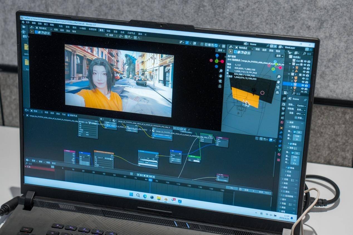
Task: Select wireframe shading mode in camera viewport header
Action: coord(206,44)
